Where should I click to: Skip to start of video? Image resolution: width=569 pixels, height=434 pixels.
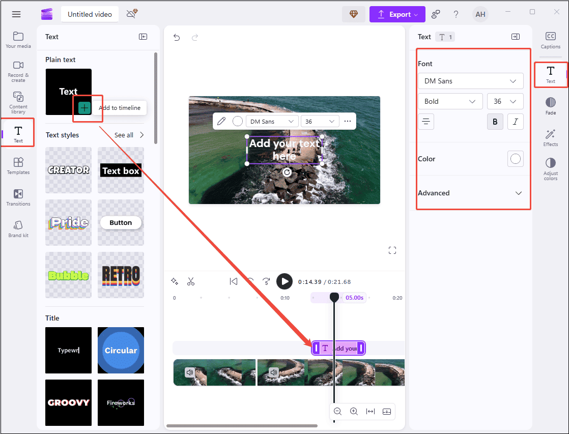[233, 281]
